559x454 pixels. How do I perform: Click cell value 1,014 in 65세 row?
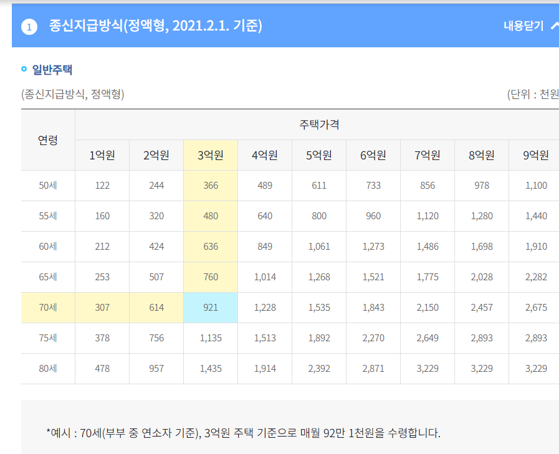(x=265, y=277)
